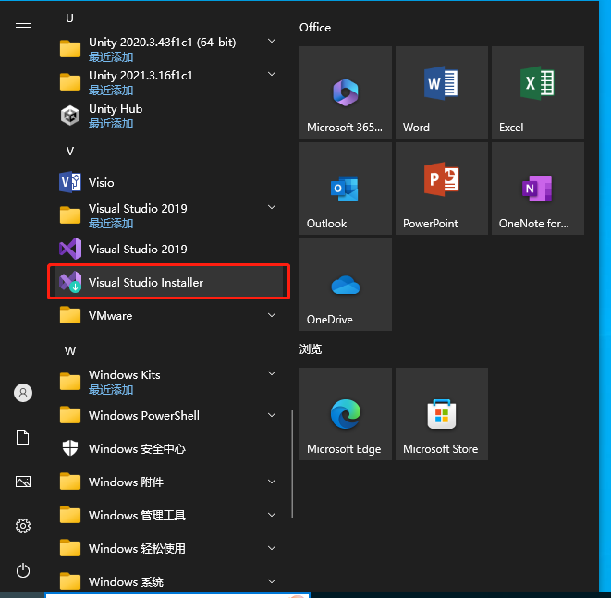The image size is (611, 598).
Task: Open Settings gear icon
Action: pos(23,526)
